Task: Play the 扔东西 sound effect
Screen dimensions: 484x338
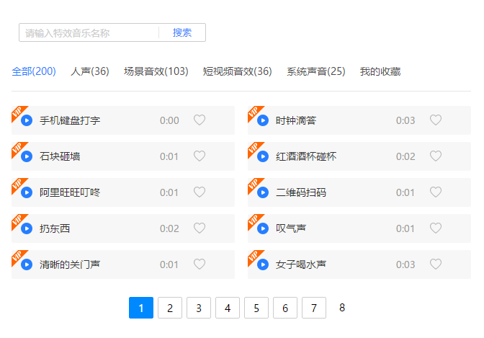Action: click(27, 228)
